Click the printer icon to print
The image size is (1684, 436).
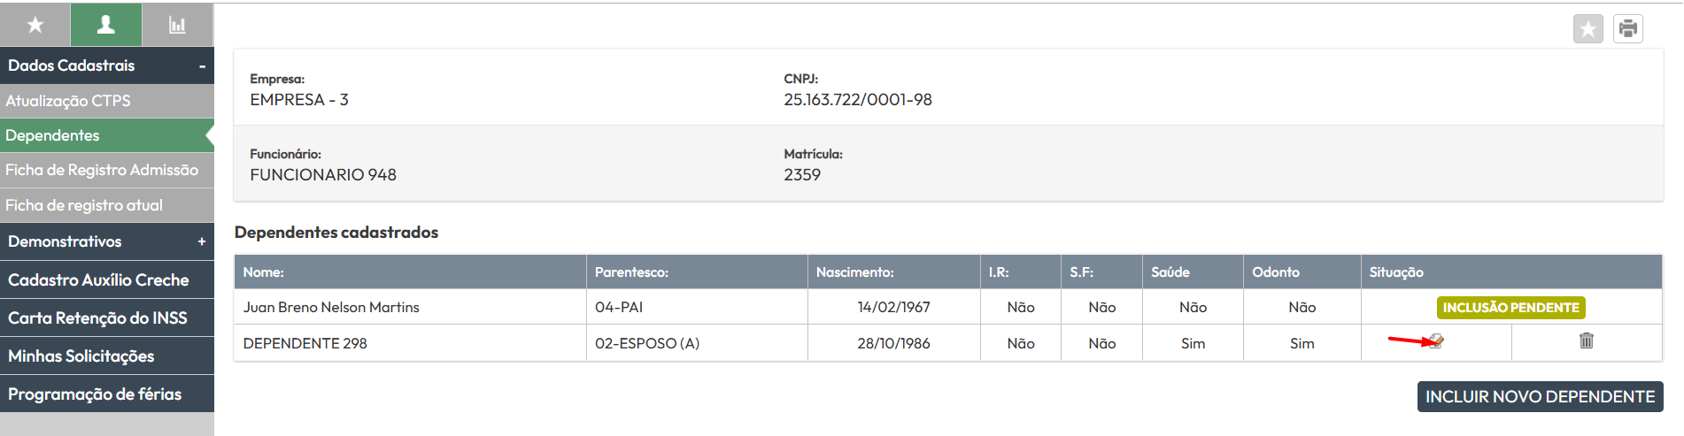pyautogui.click(x=1627, y=29)
